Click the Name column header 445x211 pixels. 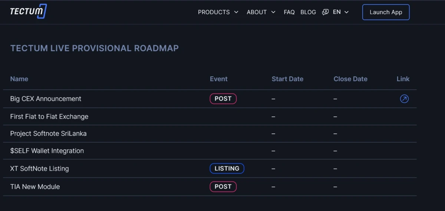coord(19,79)
